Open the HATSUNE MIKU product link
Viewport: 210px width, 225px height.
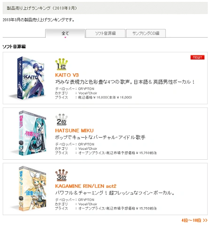74,131
